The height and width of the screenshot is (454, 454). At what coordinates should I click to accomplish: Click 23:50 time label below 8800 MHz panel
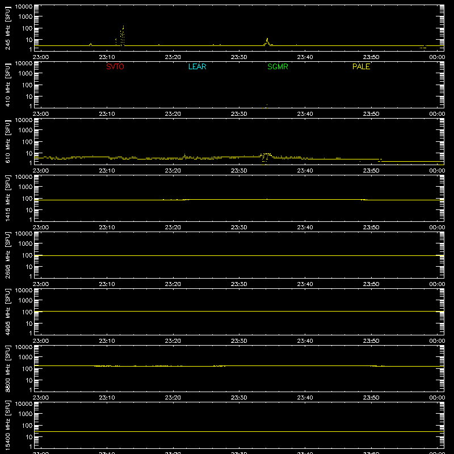(371, 398)
